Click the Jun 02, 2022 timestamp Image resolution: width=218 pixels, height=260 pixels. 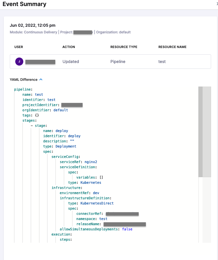click(32, 26)
